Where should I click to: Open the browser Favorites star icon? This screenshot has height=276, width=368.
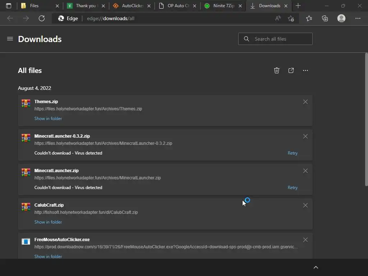click(309, 18)
